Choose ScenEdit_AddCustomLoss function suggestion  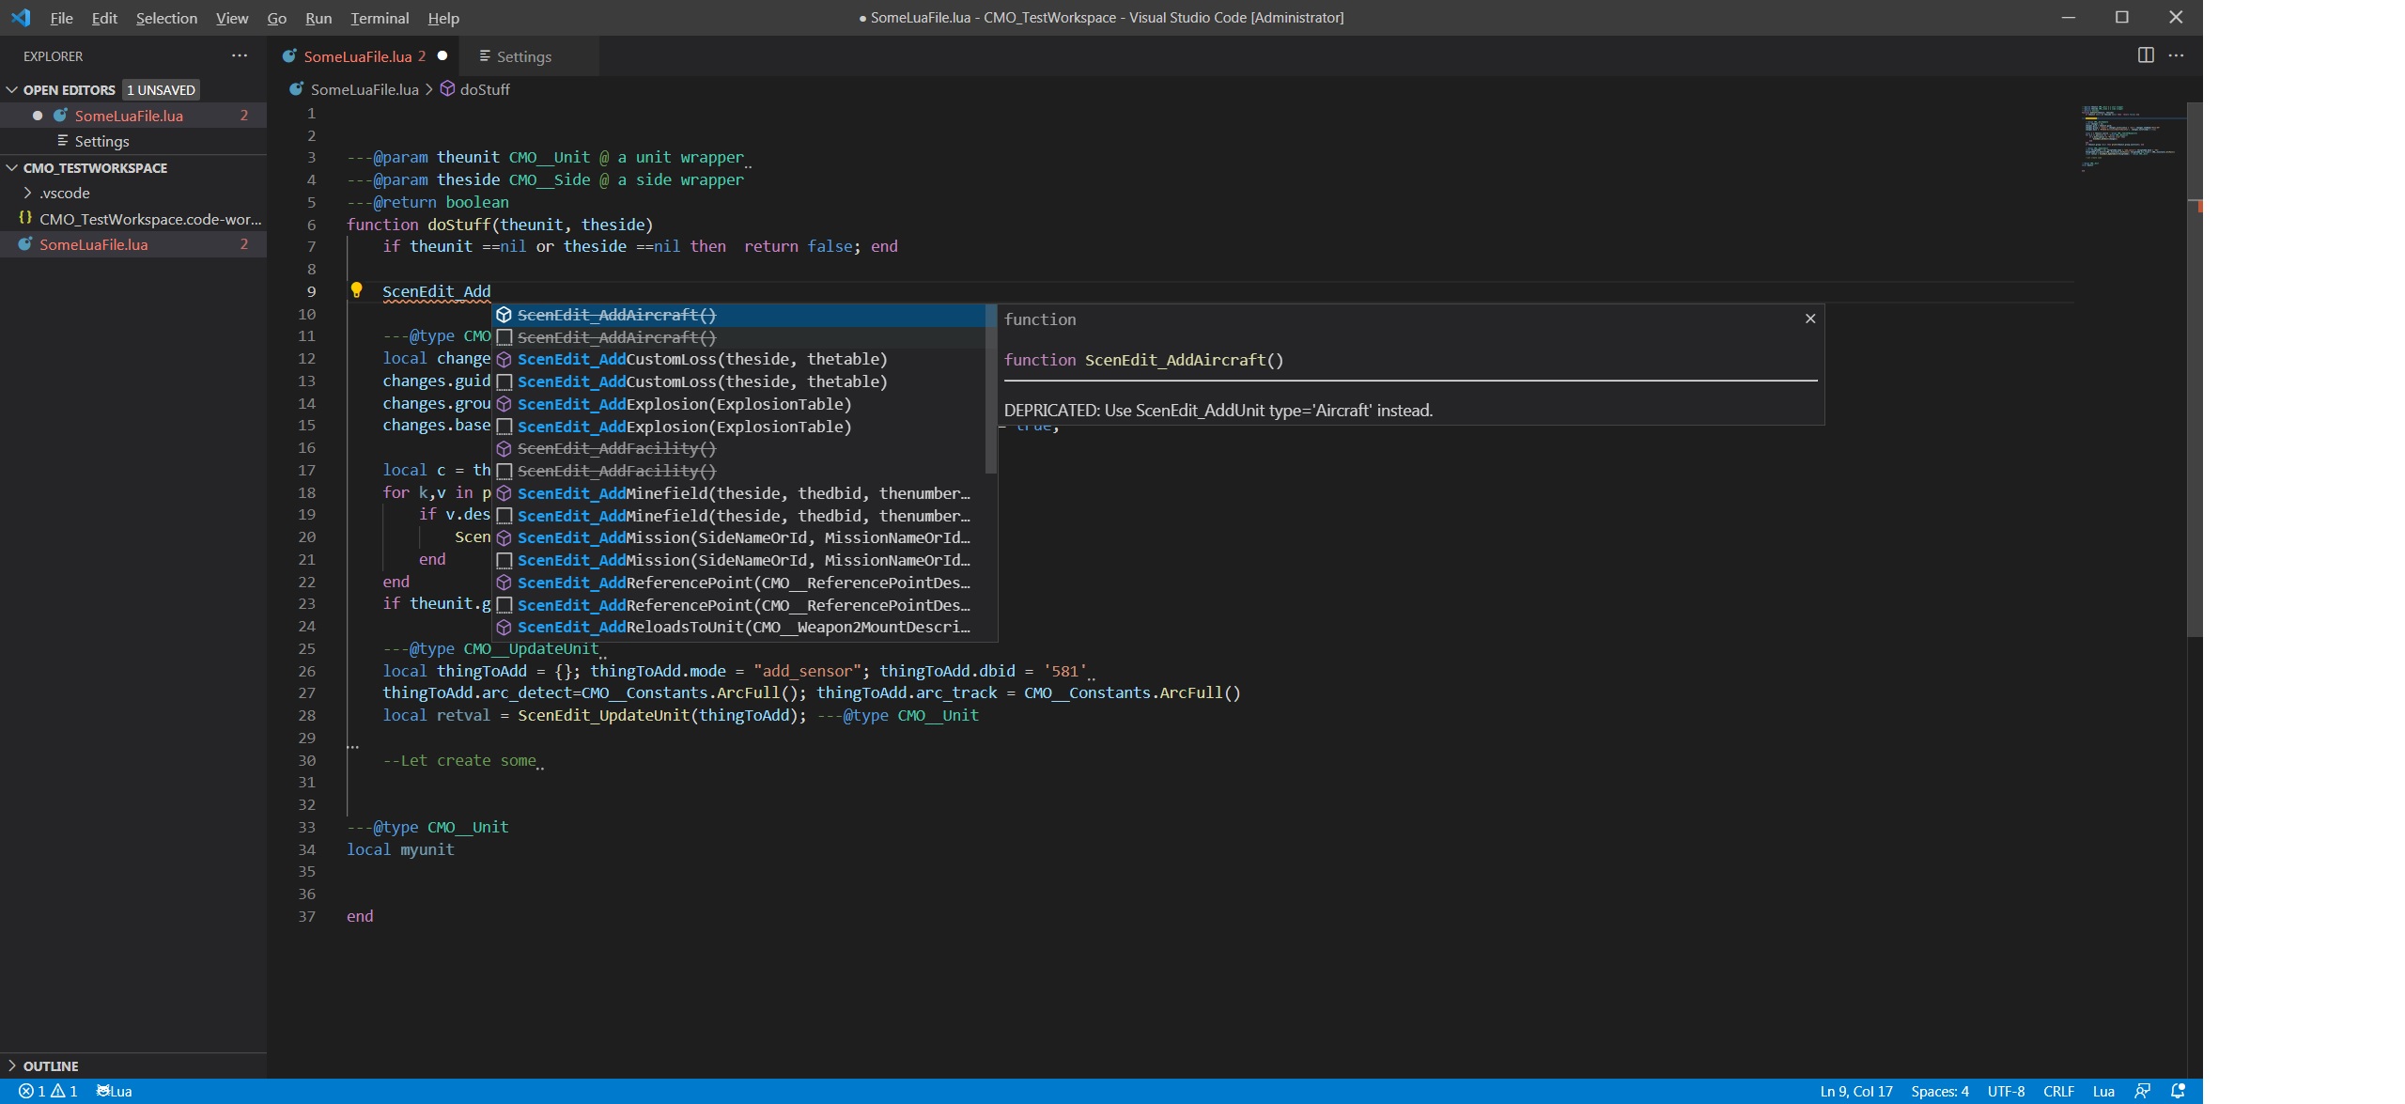pos(738,359)
